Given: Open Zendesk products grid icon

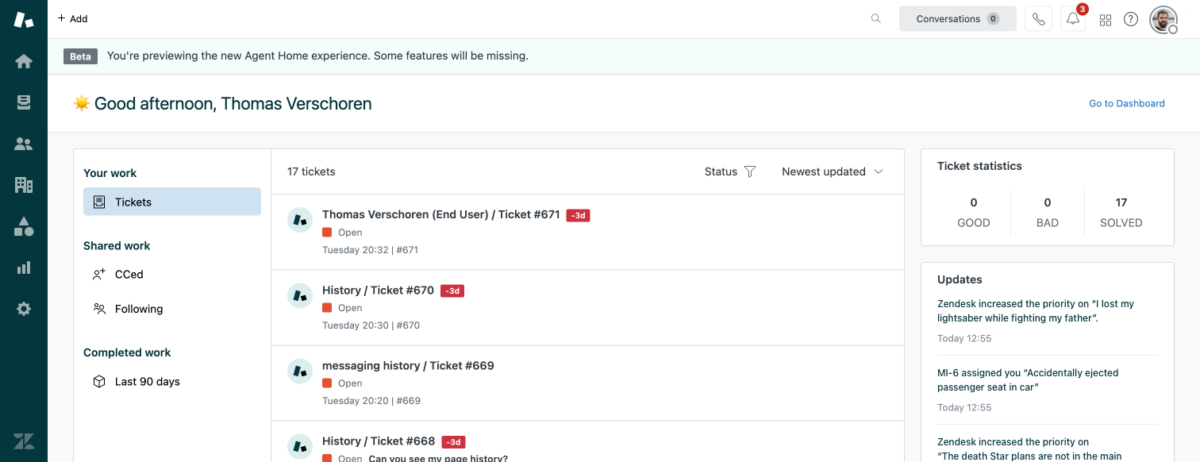Looking at the screenshot, I should coord(1106,20).
